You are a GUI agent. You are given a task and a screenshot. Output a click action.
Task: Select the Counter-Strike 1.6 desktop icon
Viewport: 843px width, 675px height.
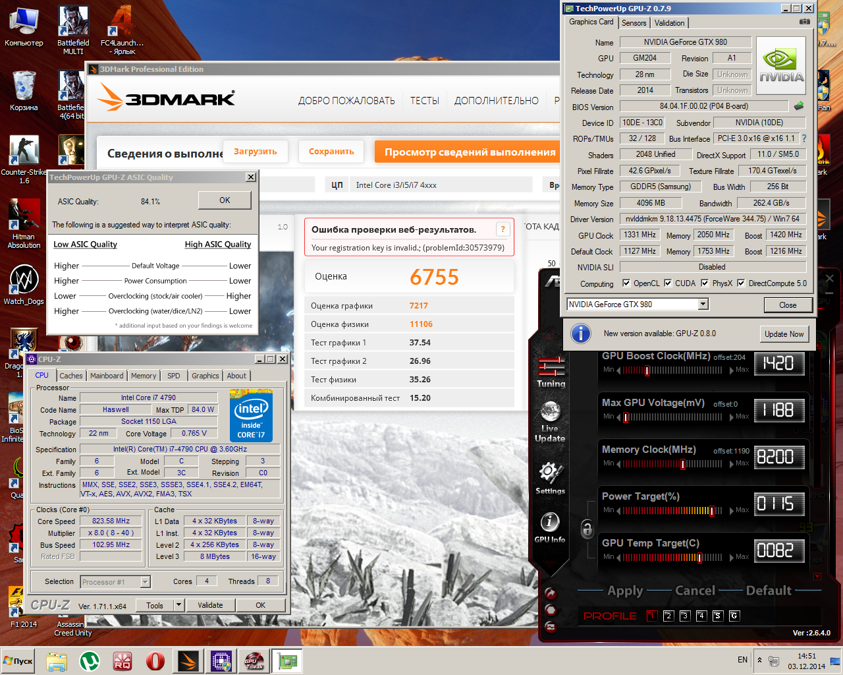[24, 159]
